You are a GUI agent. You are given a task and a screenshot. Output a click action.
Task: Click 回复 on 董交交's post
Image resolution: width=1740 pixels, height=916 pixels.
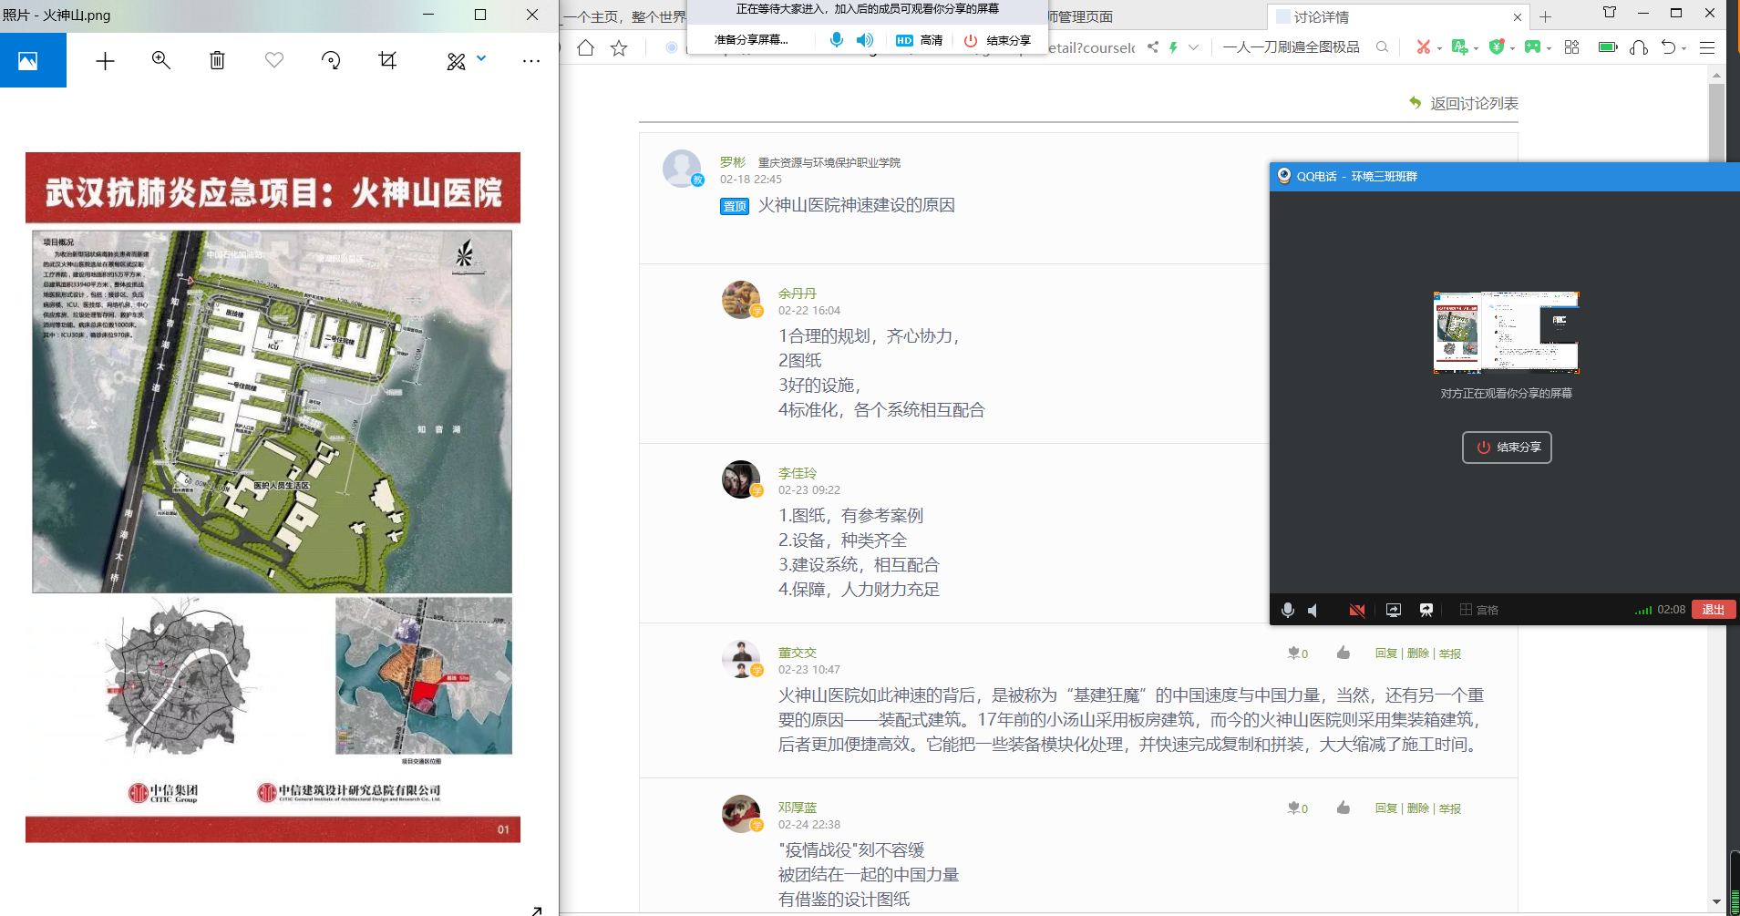coord(1386,654)
